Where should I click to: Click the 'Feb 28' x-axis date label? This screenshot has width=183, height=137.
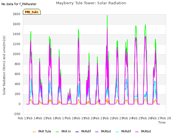coord(166,118)
